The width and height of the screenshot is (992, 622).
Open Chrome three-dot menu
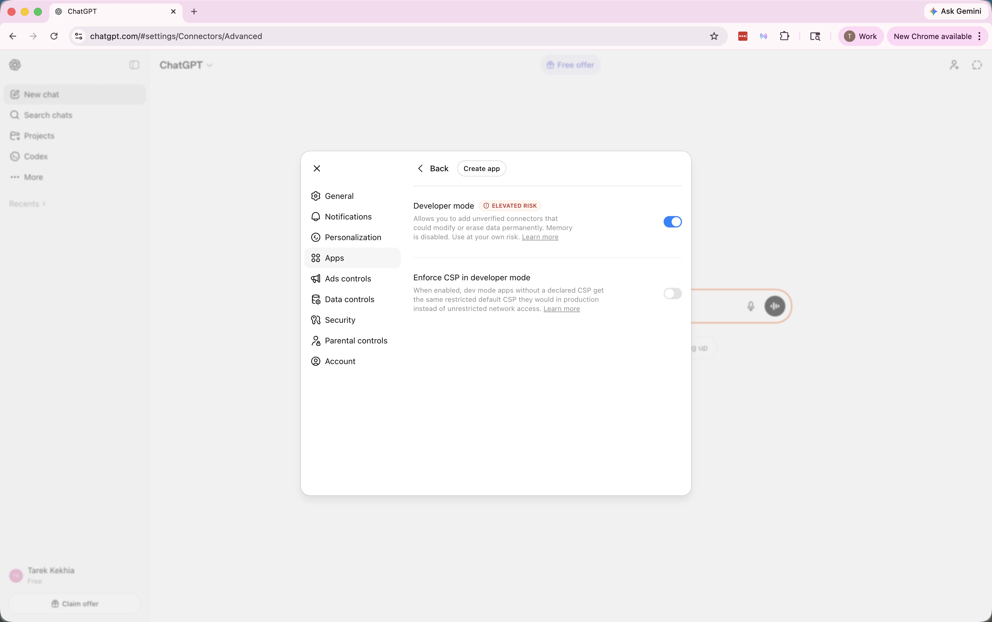980,36
